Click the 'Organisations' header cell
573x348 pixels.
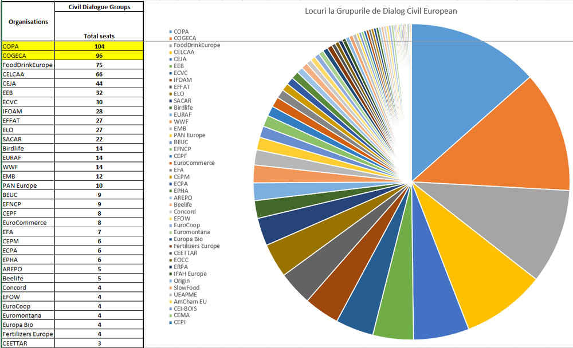pos(28,22)
